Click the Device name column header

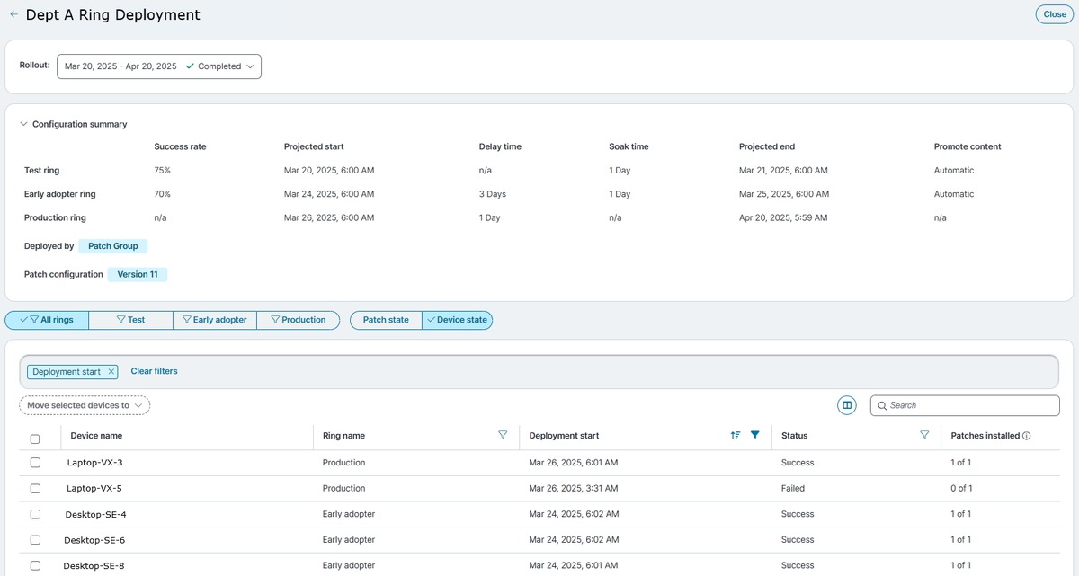[96, 436]
